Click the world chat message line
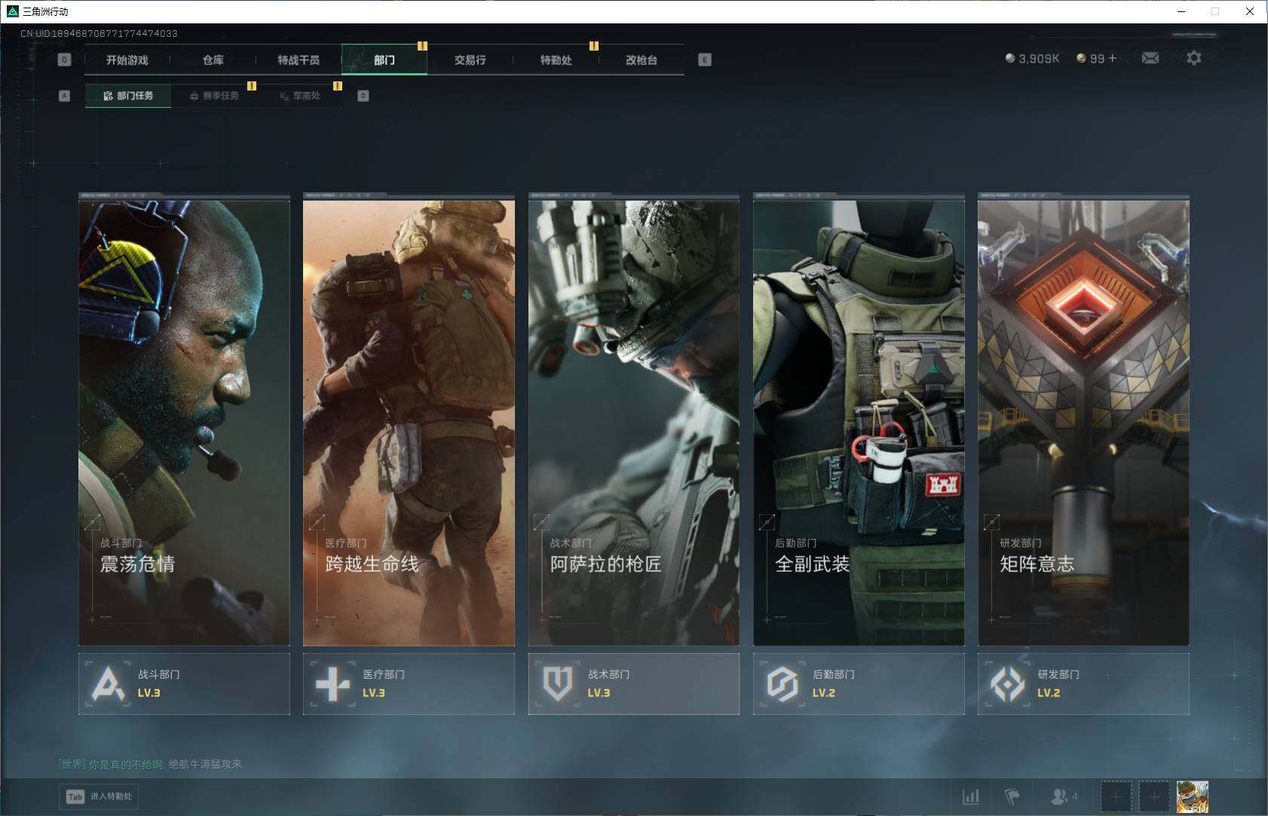This screenshot has width=1268, height=816. tap(151, 764)
